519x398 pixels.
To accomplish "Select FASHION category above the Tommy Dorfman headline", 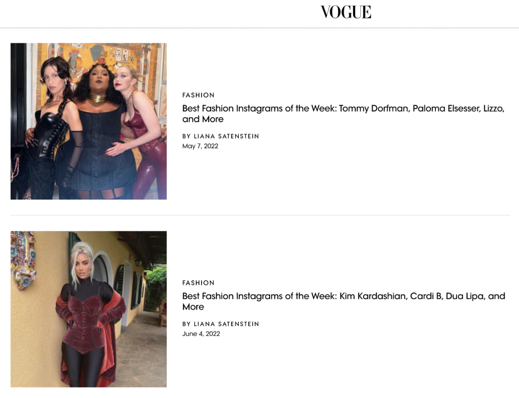I will 198,95.
